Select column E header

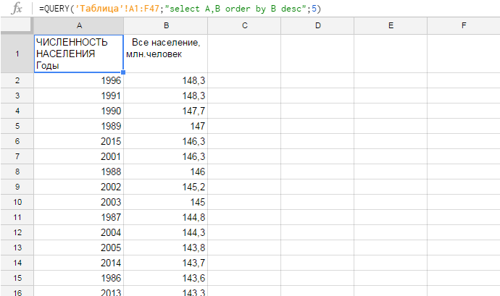coord(391,26)
